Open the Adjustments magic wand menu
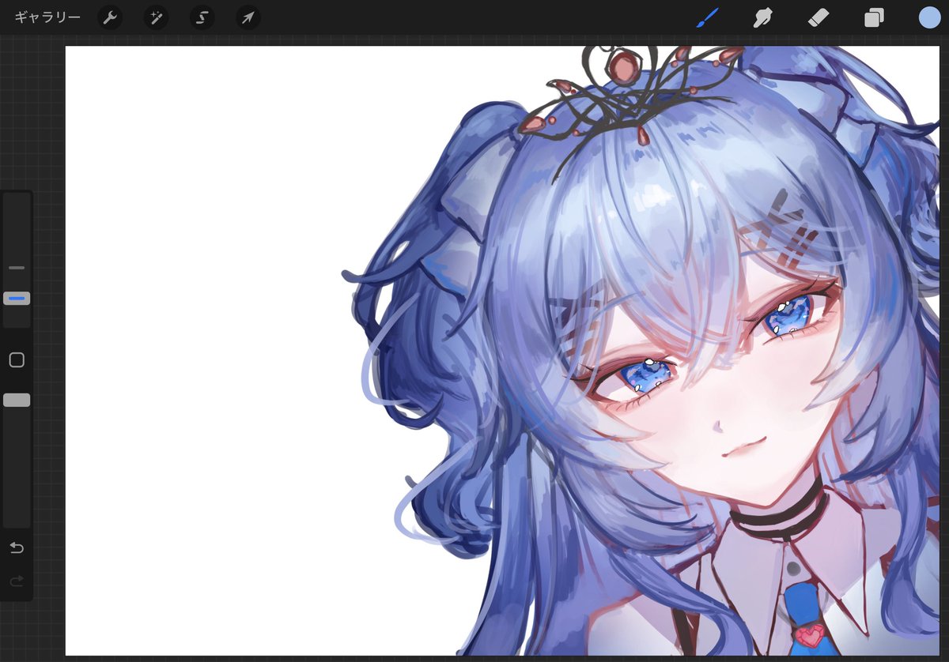 [156, 17]
